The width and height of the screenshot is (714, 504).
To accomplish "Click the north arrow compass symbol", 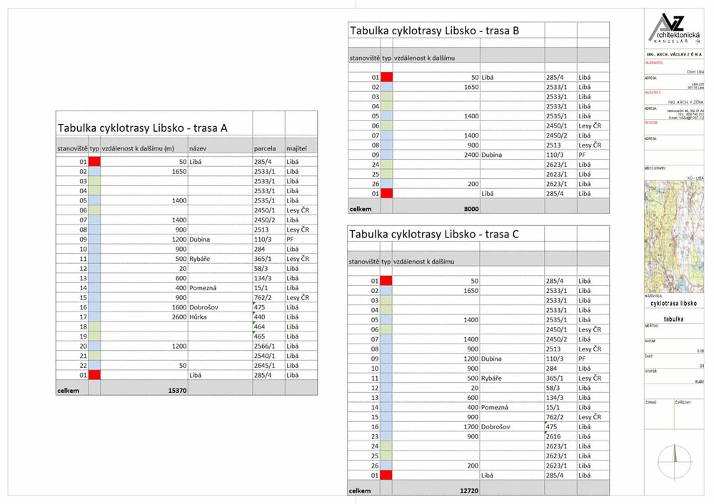I will (x=675, y=461).
